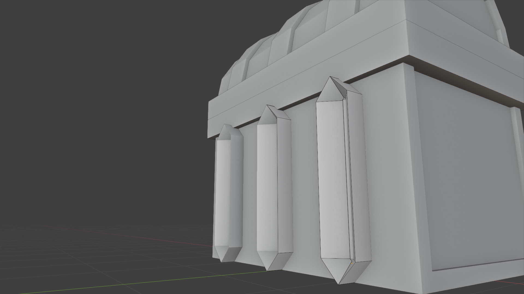Click chest wall between middle and right pillars
The image size is (524, 294).
point(304,177)
